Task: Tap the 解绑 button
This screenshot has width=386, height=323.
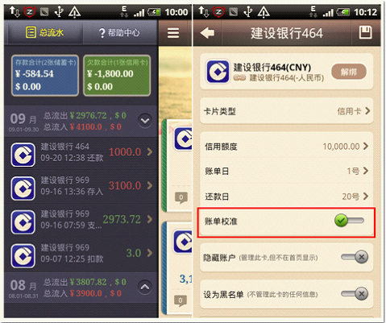Action: coord(349,72)
